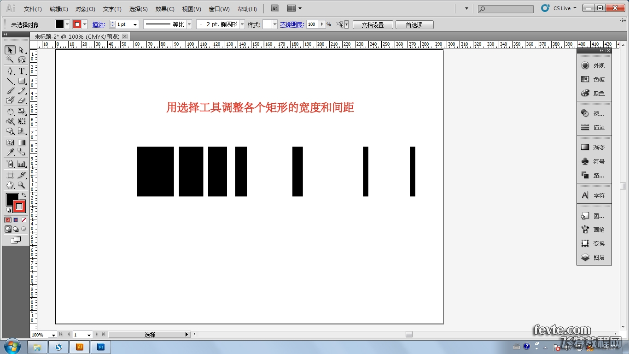Pick the Eraser tool
The width and height of the screenshot is (629, 354).
(21, 100)
